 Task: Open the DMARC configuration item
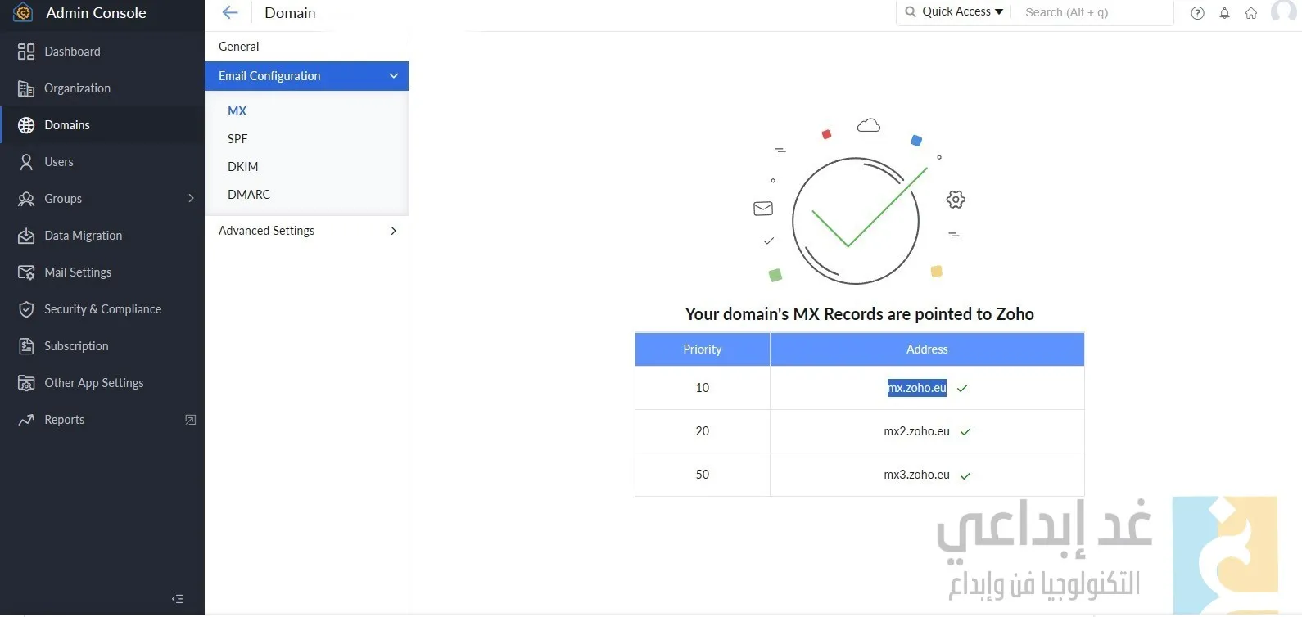(248, 195)
